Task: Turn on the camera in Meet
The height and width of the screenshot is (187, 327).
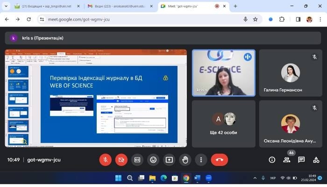Action: [x=121, y=159]
